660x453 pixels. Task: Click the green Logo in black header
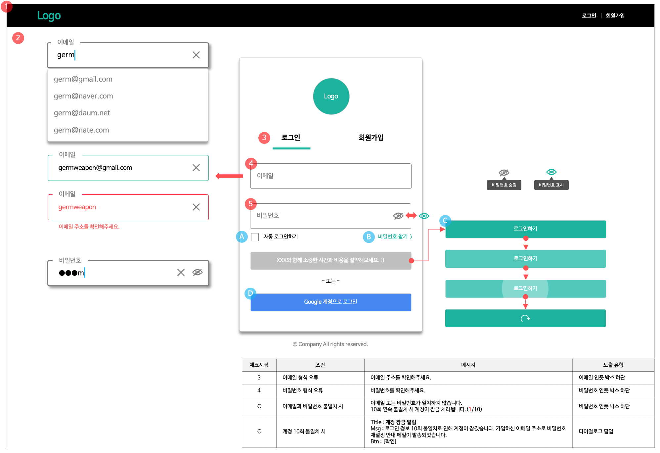pyautogui.click(x=49, y=16)
